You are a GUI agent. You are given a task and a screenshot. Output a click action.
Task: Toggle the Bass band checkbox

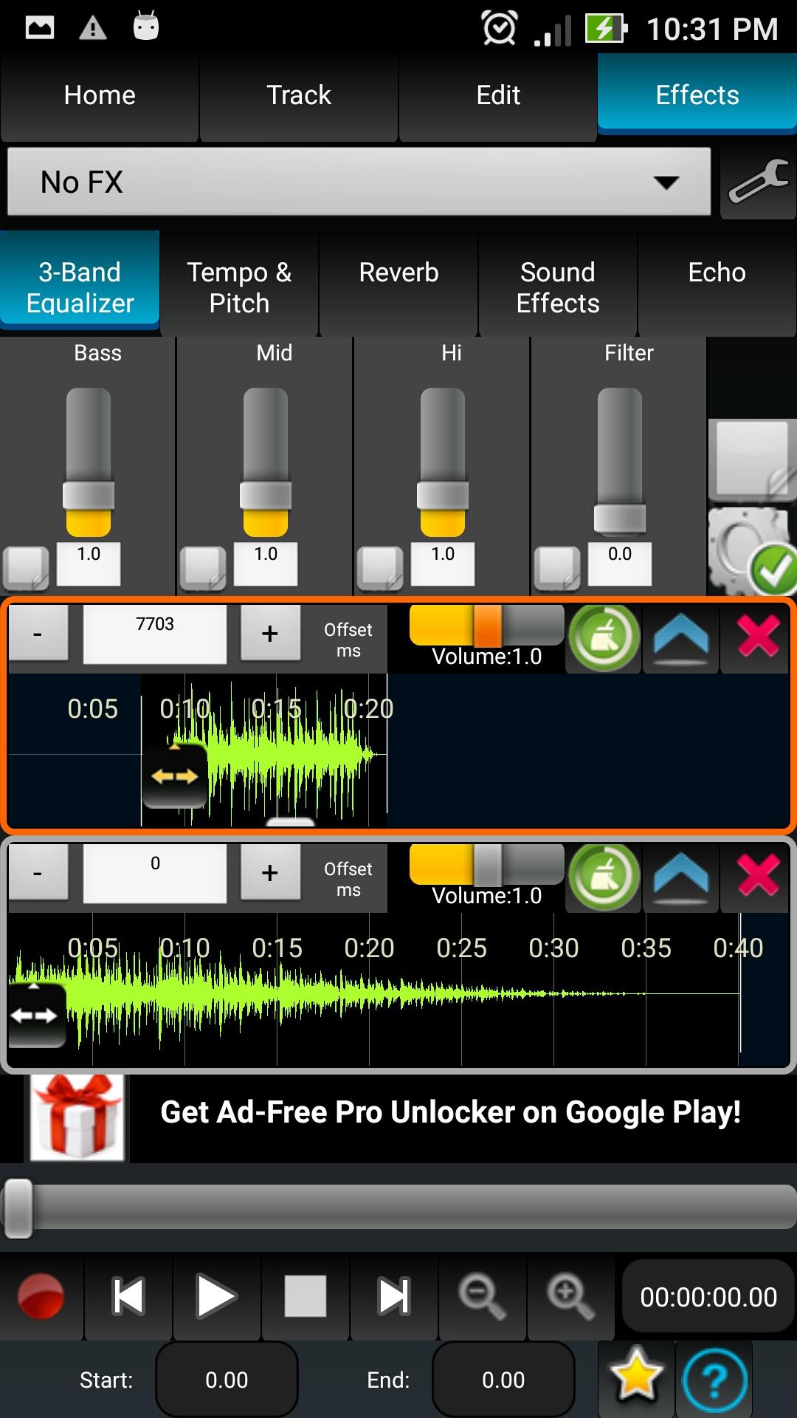point(27,569)
